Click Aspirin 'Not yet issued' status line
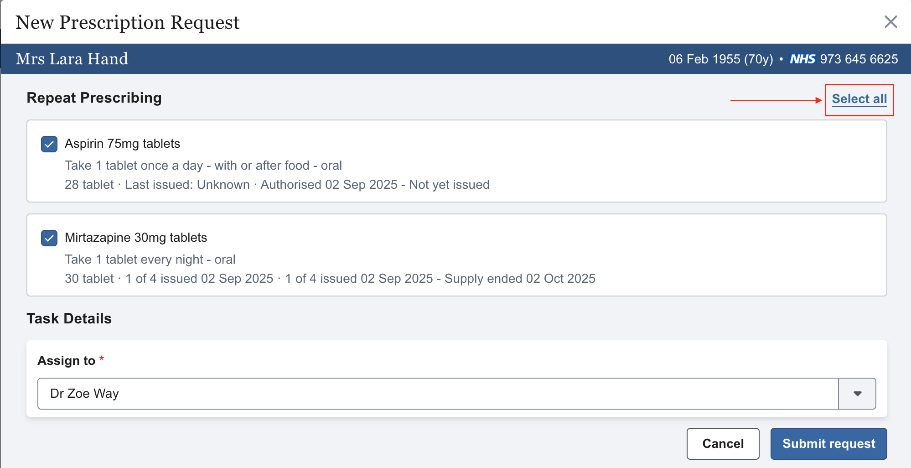 click(x=277, y=185)
